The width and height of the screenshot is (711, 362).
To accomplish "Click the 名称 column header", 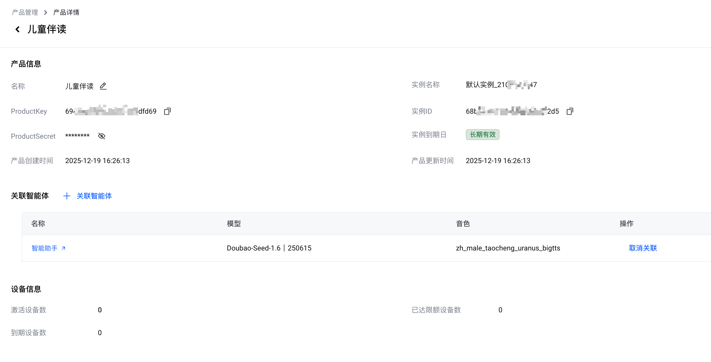I will coord(38,224).
